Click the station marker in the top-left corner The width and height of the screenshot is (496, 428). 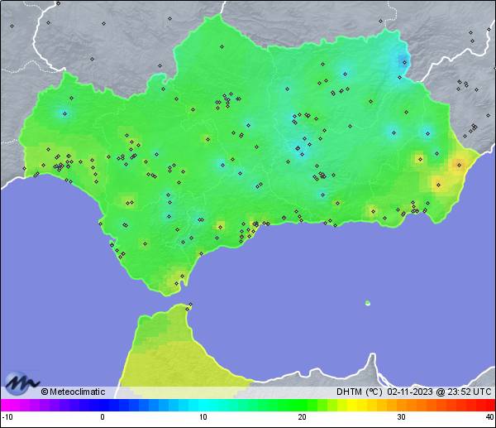coord(12,26)
